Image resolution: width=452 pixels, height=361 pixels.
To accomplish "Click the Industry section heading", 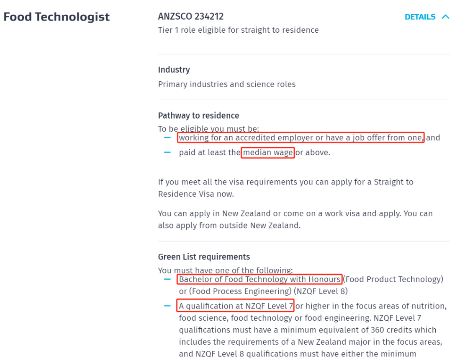I will click(174, 70).
